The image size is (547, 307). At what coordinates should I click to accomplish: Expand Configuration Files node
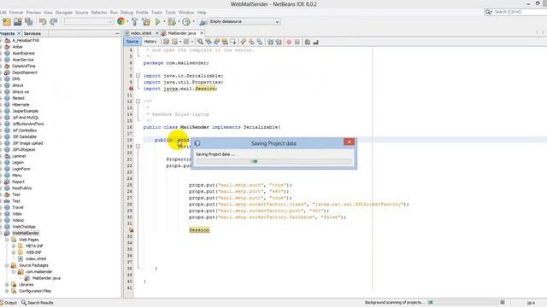click(7, 291)
